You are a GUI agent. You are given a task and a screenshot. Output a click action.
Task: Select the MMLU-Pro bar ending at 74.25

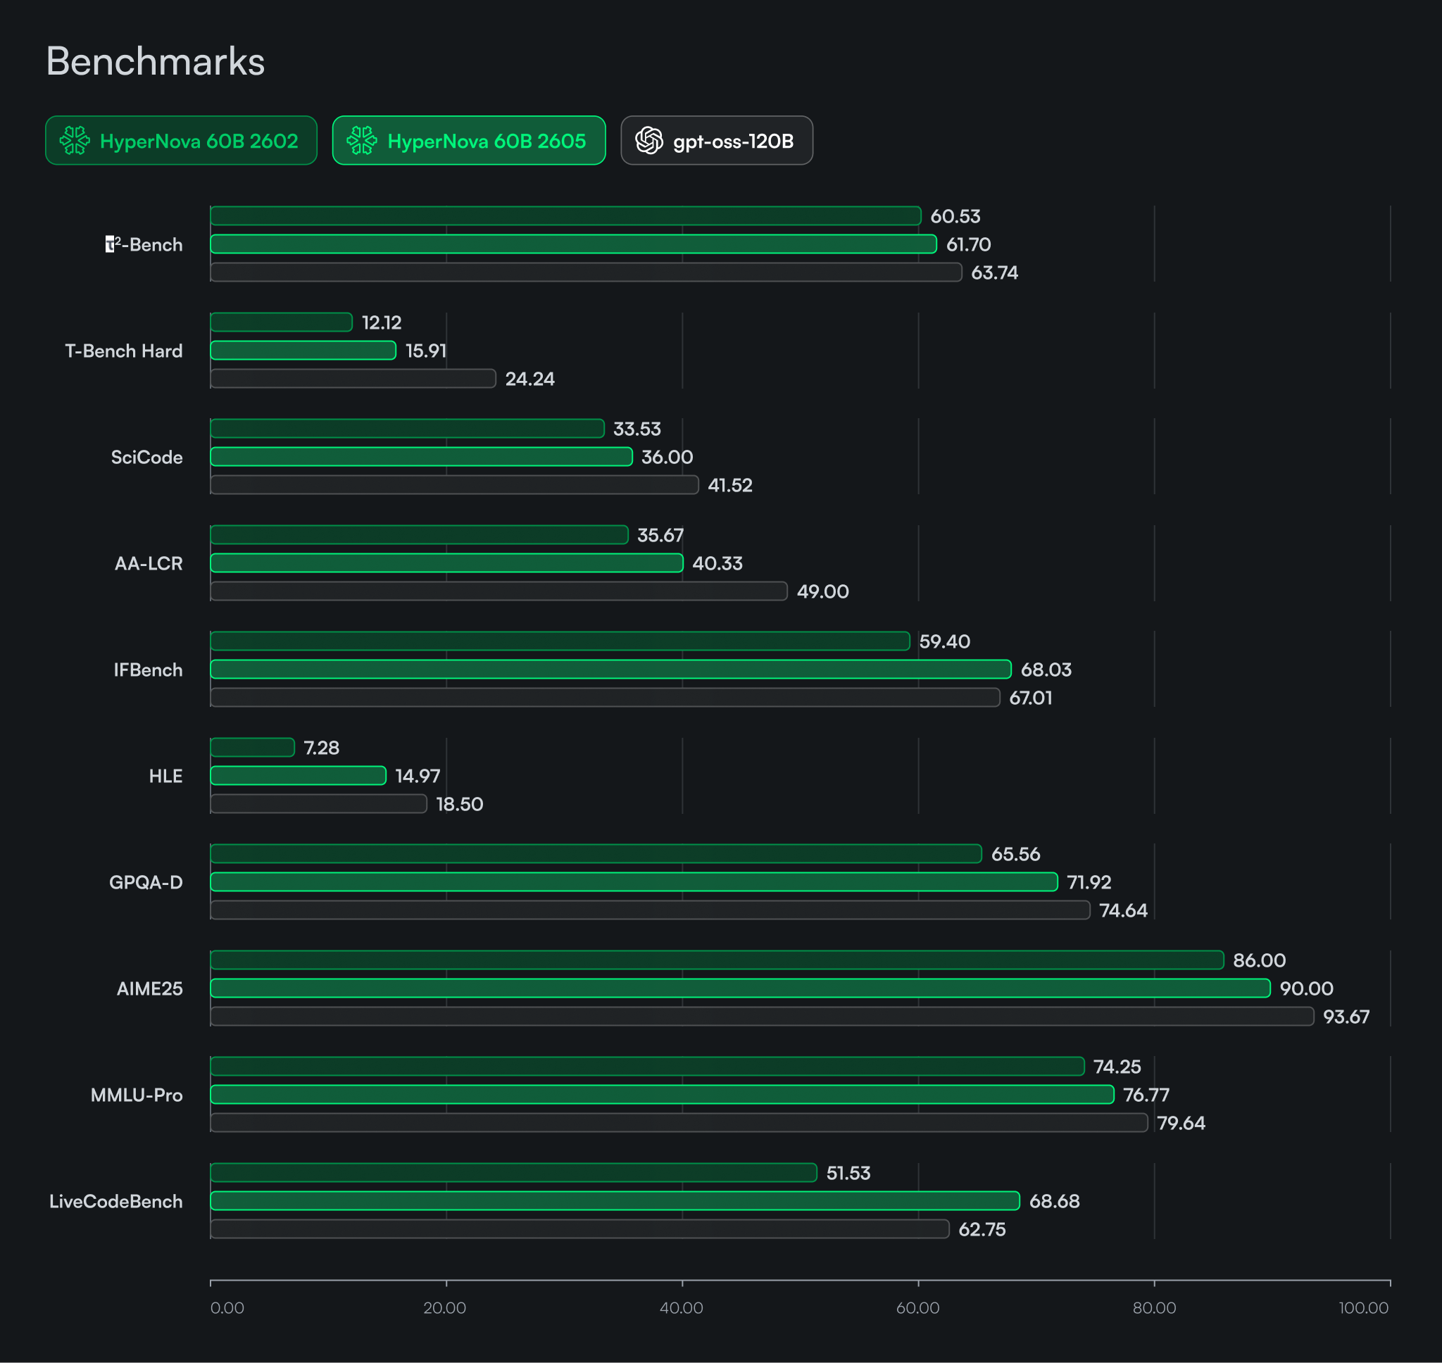tap(647, 1067)
